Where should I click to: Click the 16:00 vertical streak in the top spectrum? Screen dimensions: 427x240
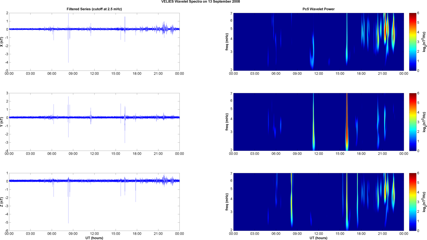coord(347,39)
